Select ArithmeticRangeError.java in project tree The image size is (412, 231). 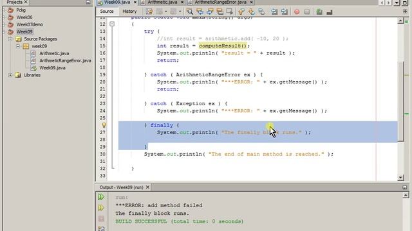[x=65, y=60]
